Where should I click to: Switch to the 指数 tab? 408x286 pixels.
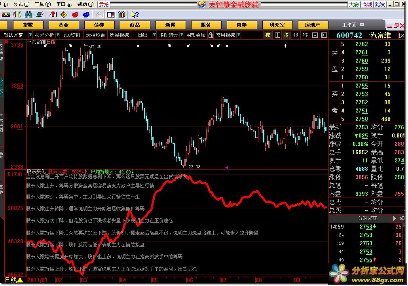28,25
